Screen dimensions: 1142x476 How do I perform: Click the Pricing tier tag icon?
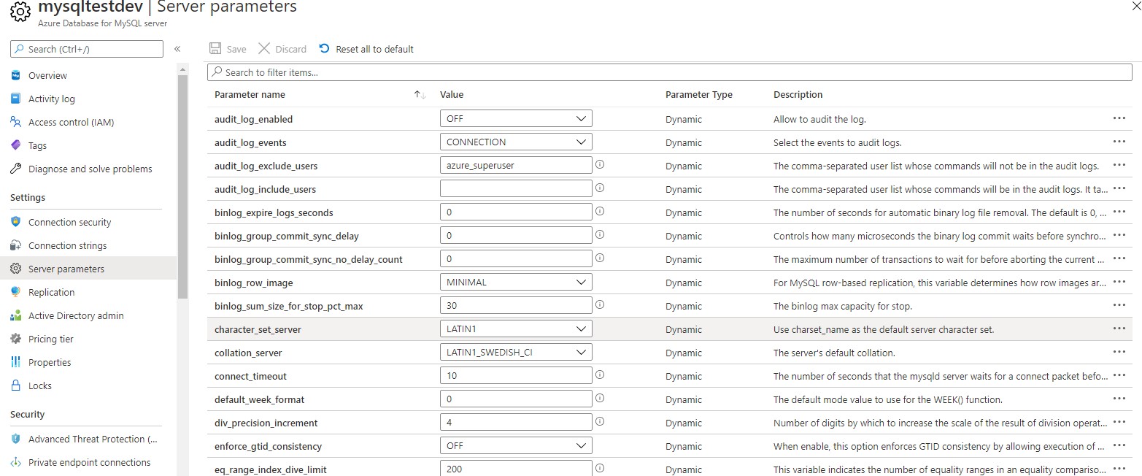16,339
